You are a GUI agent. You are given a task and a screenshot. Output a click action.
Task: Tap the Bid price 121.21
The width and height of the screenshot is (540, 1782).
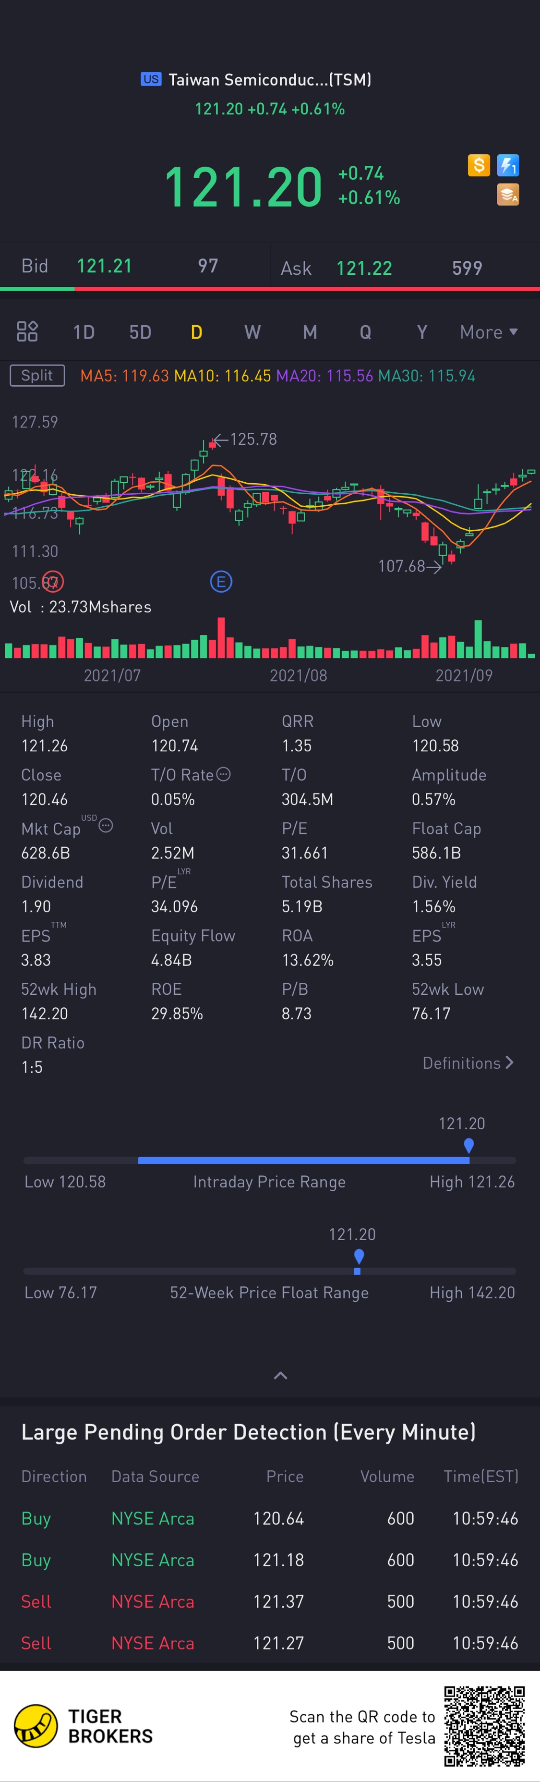pos(105,266)
